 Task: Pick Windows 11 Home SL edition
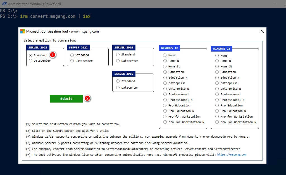tap(217, 66)
